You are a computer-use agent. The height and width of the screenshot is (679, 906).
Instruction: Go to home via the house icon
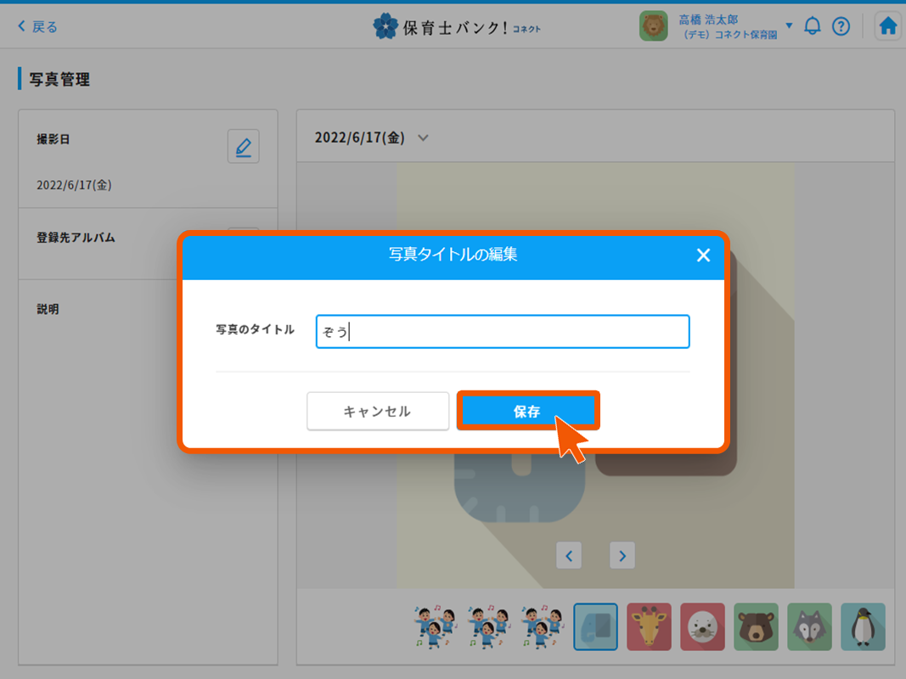(x=887, y=25)
